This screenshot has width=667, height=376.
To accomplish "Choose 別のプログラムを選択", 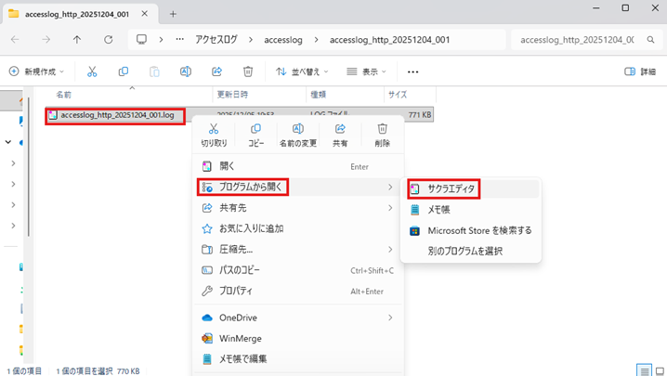I will click(x=471, y=251).
